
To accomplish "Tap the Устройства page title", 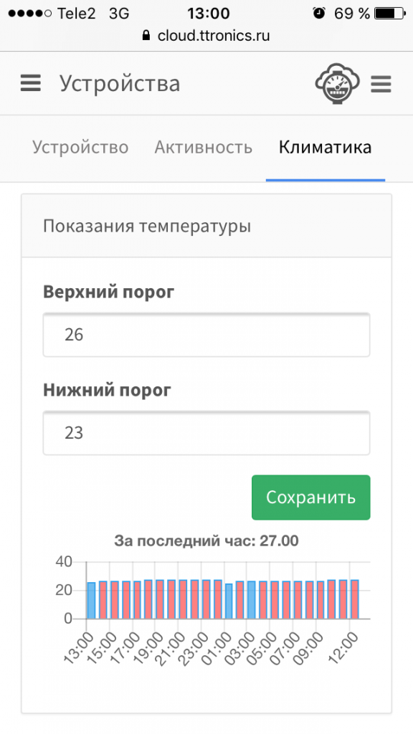I will tap(120, 83).
